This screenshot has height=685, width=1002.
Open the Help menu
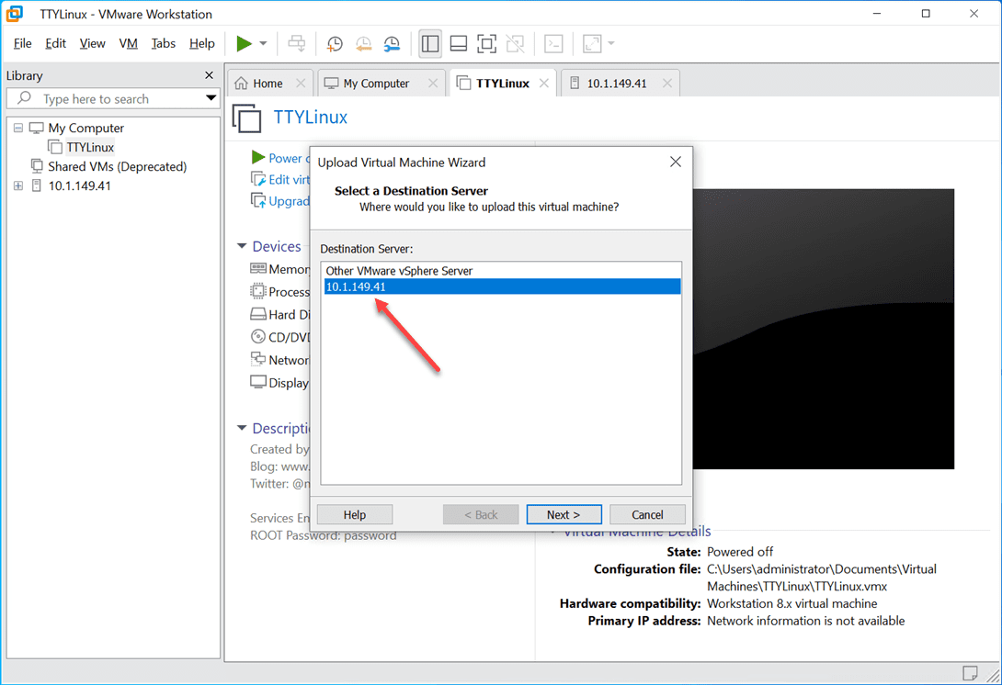click(x=202, y=43)
